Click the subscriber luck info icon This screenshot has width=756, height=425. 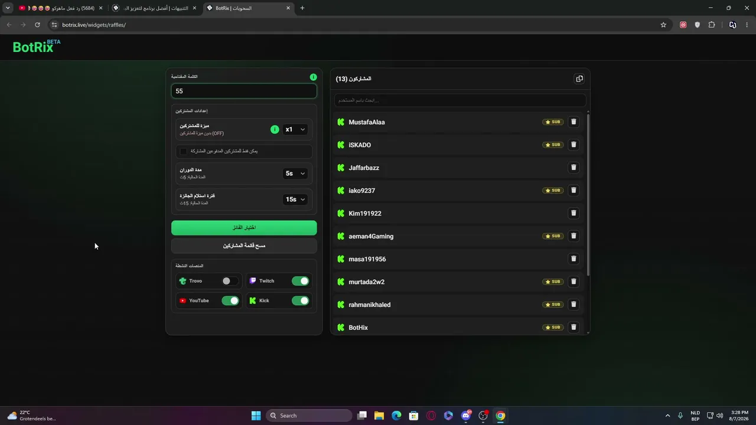(275, 129)
